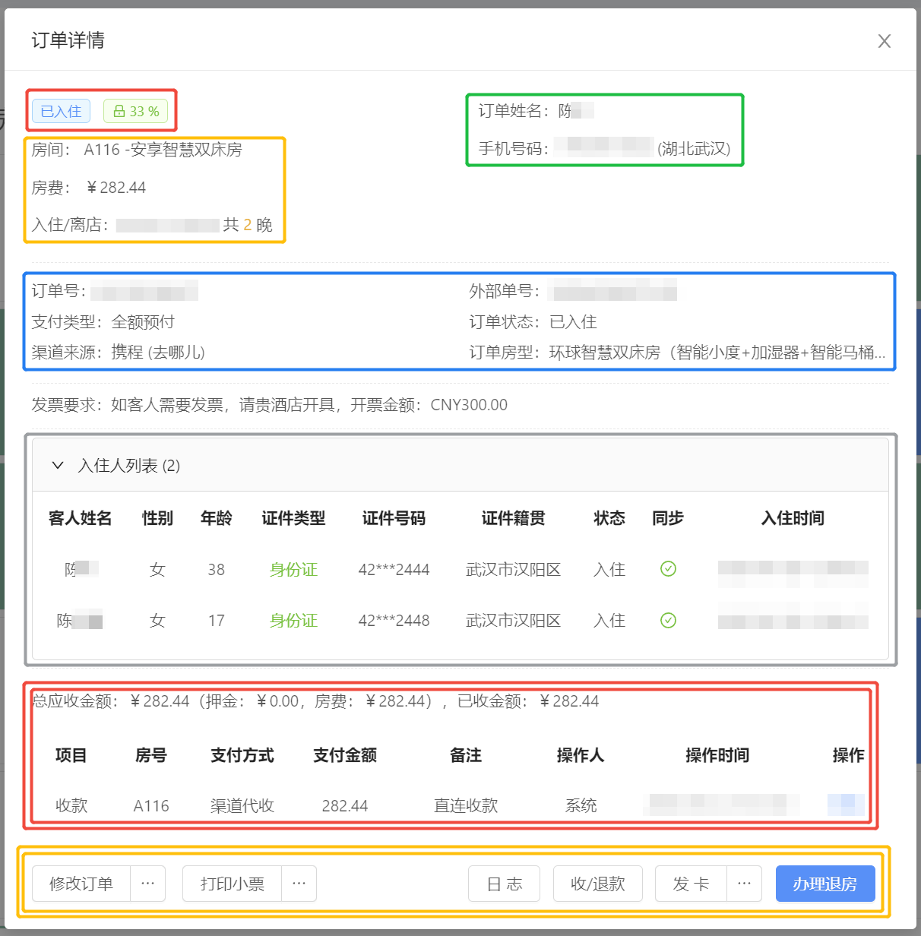This screenshot has width=921, height=936.
Task: Click the room text A116 -安享智慧双床房
Action: coord(163,150)
